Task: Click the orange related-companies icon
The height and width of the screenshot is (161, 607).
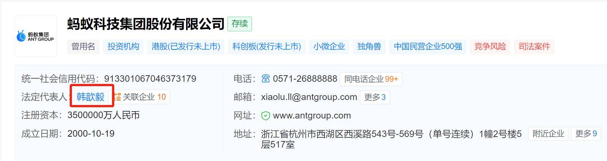Action: click(x=117, y=97)
